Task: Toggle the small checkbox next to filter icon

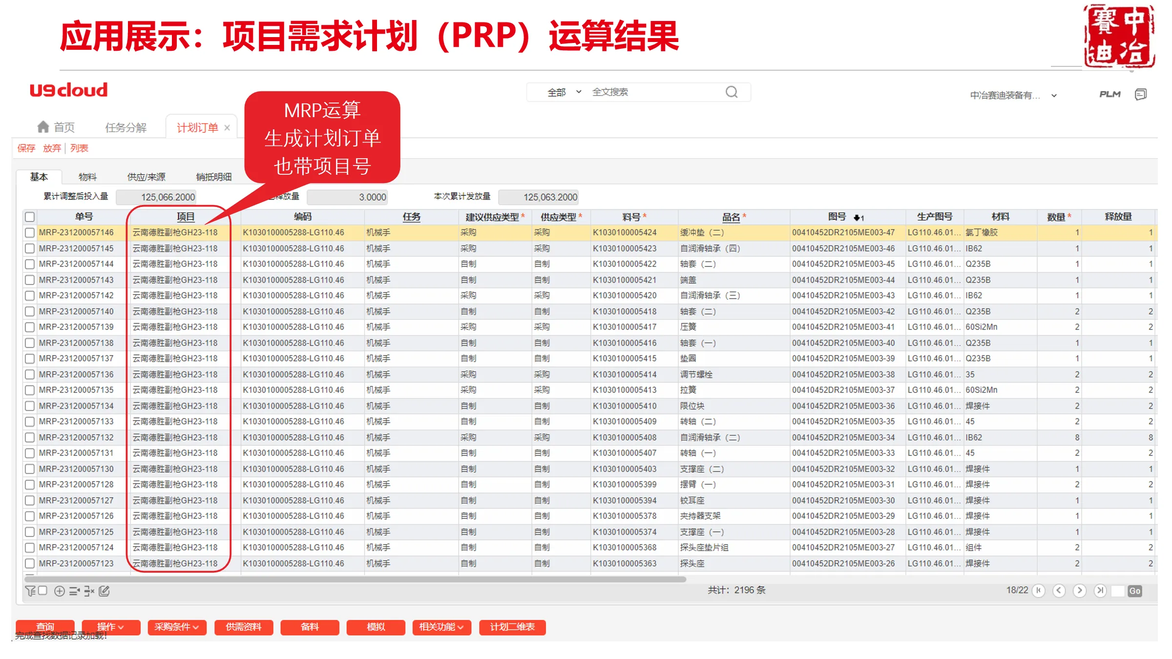Action: [42, 591]
